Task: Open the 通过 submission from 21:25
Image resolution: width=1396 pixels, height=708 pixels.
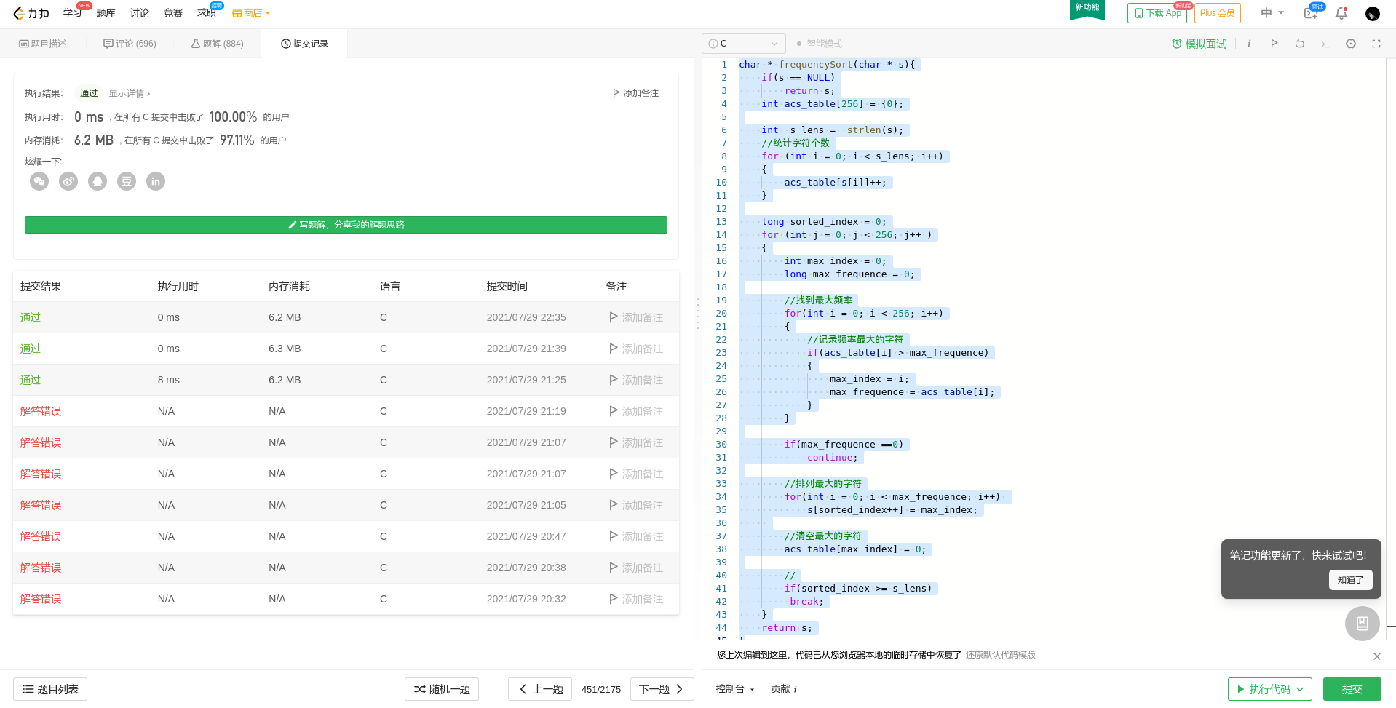Action: [x=31, y=380]
